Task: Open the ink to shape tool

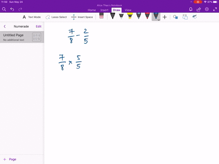Action: [176, 17]
